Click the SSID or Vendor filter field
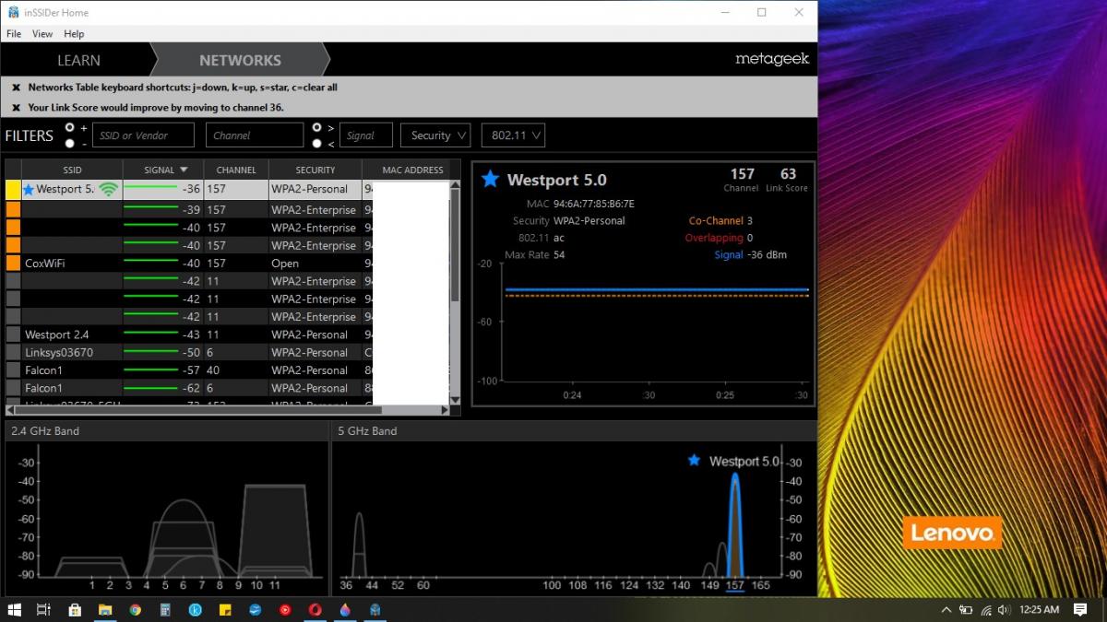 tap(143, 135)
